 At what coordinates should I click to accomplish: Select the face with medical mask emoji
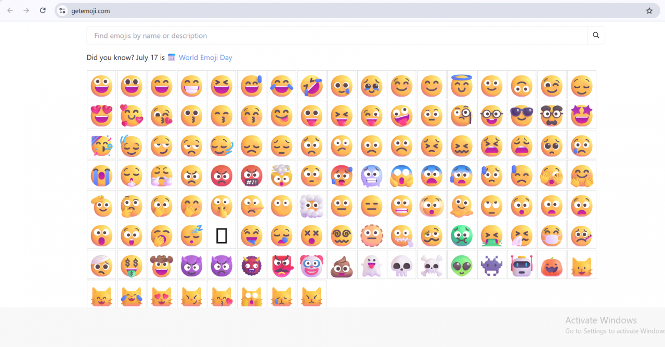coord(552,236)
